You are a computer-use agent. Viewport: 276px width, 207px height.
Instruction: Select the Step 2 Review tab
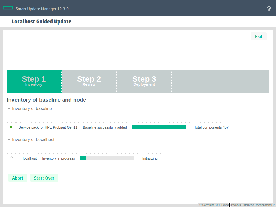[x=89, y=81]
